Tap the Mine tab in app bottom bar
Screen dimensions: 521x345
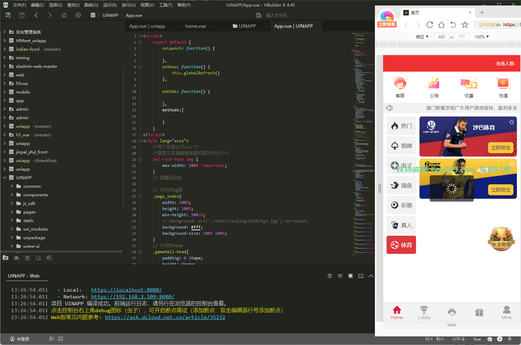[x=506, y=312]
